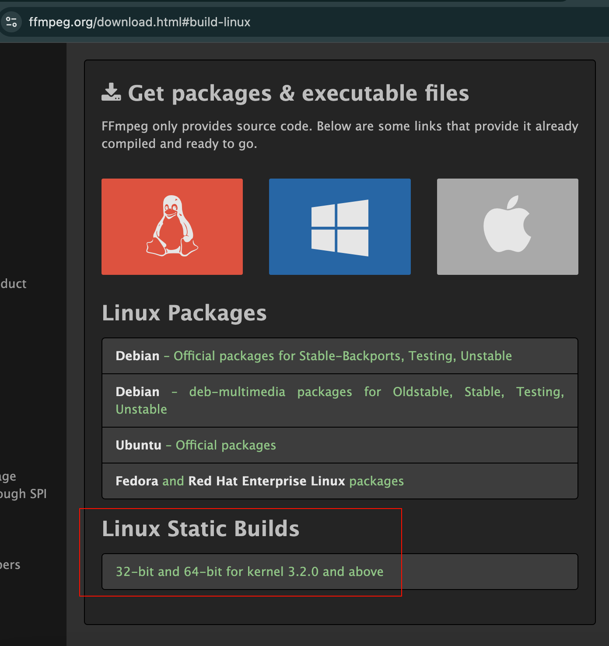This screenshot has height=646, width=609.
Task: Open 32-bit and 64-bit static builds link
Action: tap(249, 572)
